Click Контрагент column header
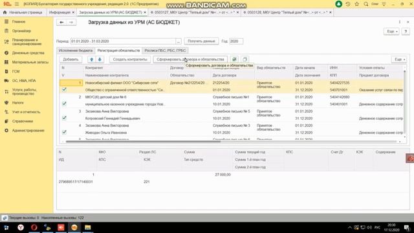414x233 pixels. pos(94,68)
